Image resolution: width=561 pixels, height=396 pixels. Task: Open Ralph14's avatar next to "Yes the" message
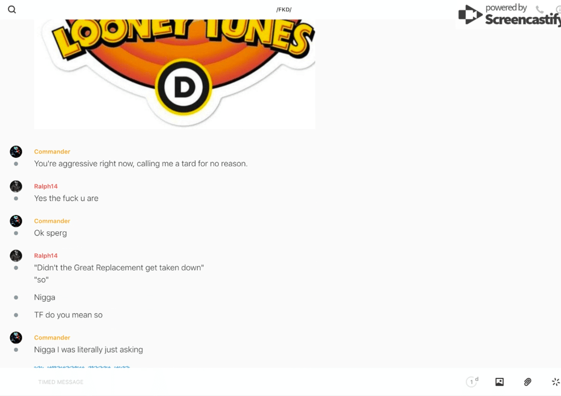[16, 186]
